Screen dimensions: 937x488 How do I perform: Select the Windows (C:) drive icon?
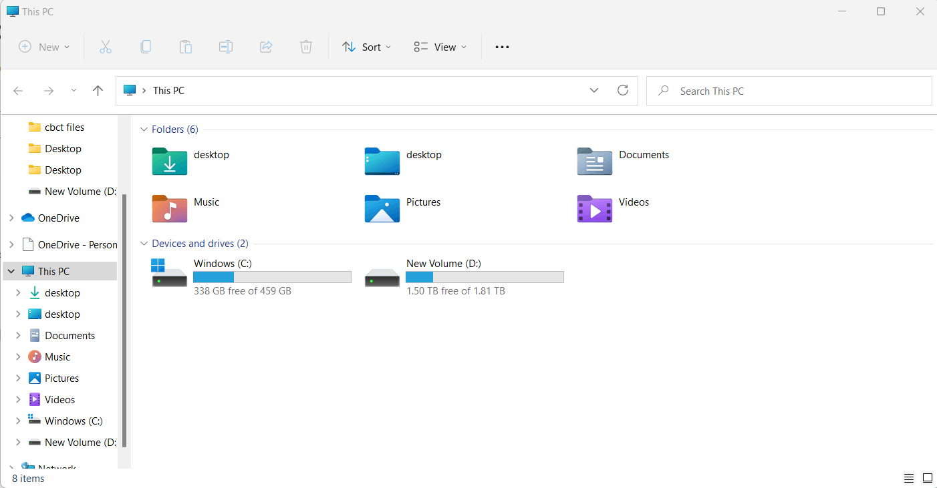click(170, 273)
